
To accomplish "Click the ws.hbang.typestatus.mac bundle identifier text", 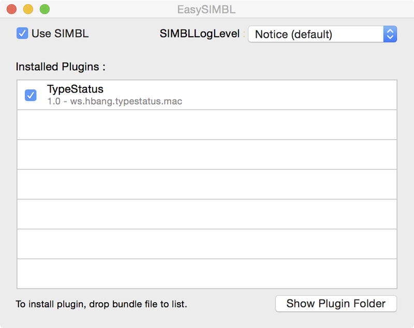I will [x=126, y=101].
